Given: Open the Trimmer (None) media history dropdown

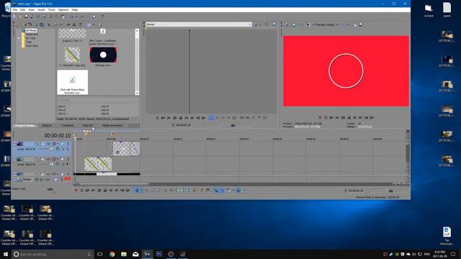Looking at the screenshot, I should pyautogui.click(x=250, y=24).
